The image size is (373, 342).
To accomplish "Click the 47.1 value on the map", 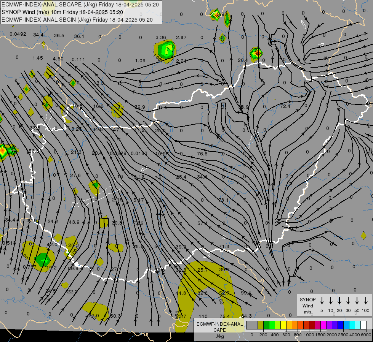I will tap(118, 130).
